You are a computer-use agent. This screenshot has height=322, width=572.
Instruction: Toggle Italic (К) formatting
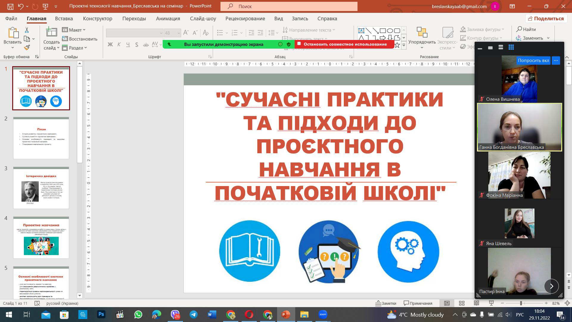click(x=119, y=44)
